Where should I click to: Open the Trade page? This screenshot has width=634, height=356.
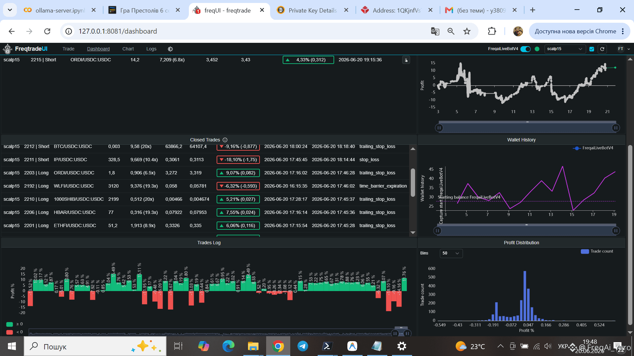(x=68, y=49)
